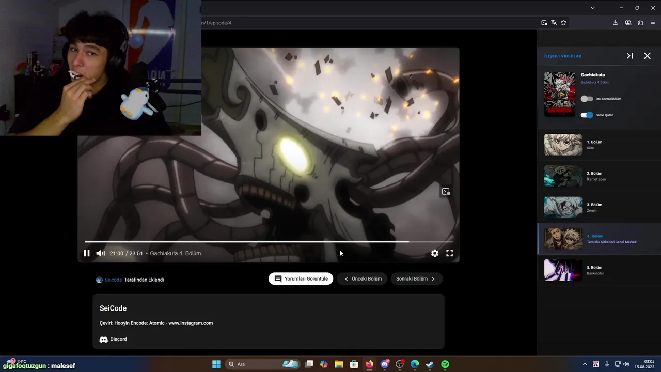
Task: Click the Gachiakuta title in sidebar
Action: (593, 75)
